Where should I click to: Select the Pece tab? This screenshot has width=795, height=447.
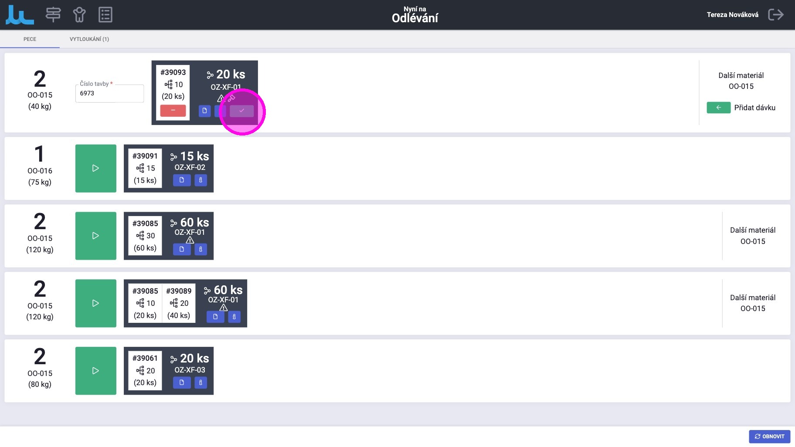pos(30,39)
